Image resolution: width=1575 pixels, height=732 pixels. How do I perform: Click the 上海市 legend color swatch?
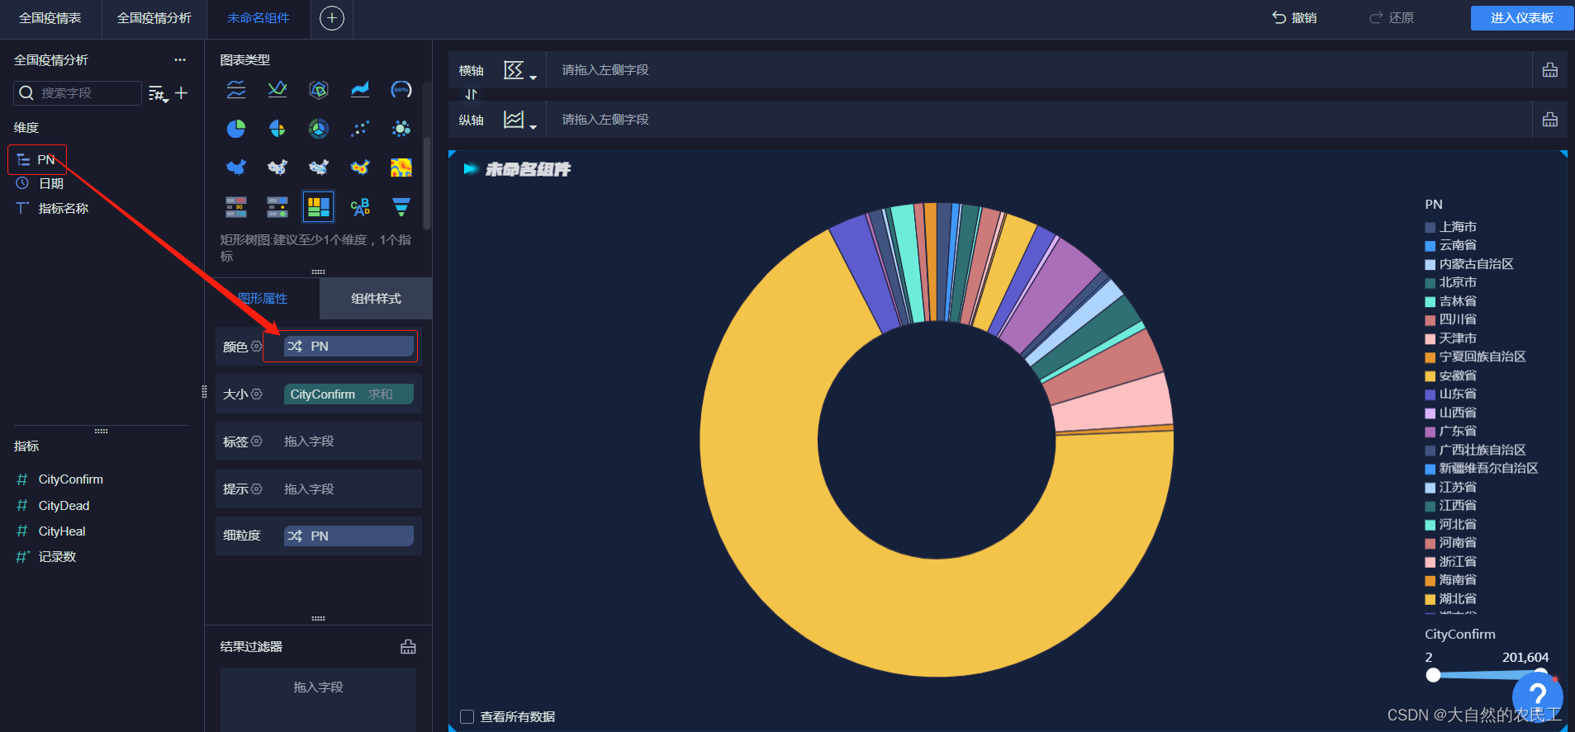tap(1430, 228)
